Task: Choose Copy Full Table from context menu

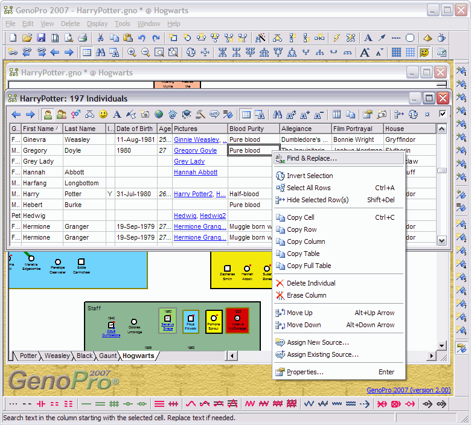Action: (x=309, y=266)
